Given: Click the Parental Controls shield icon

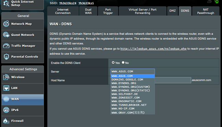Looking at the screenshot, I should (6, 57).
